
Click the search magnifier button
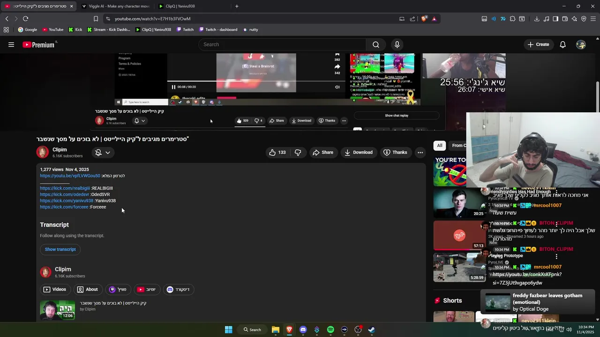[x=376, y=44]
